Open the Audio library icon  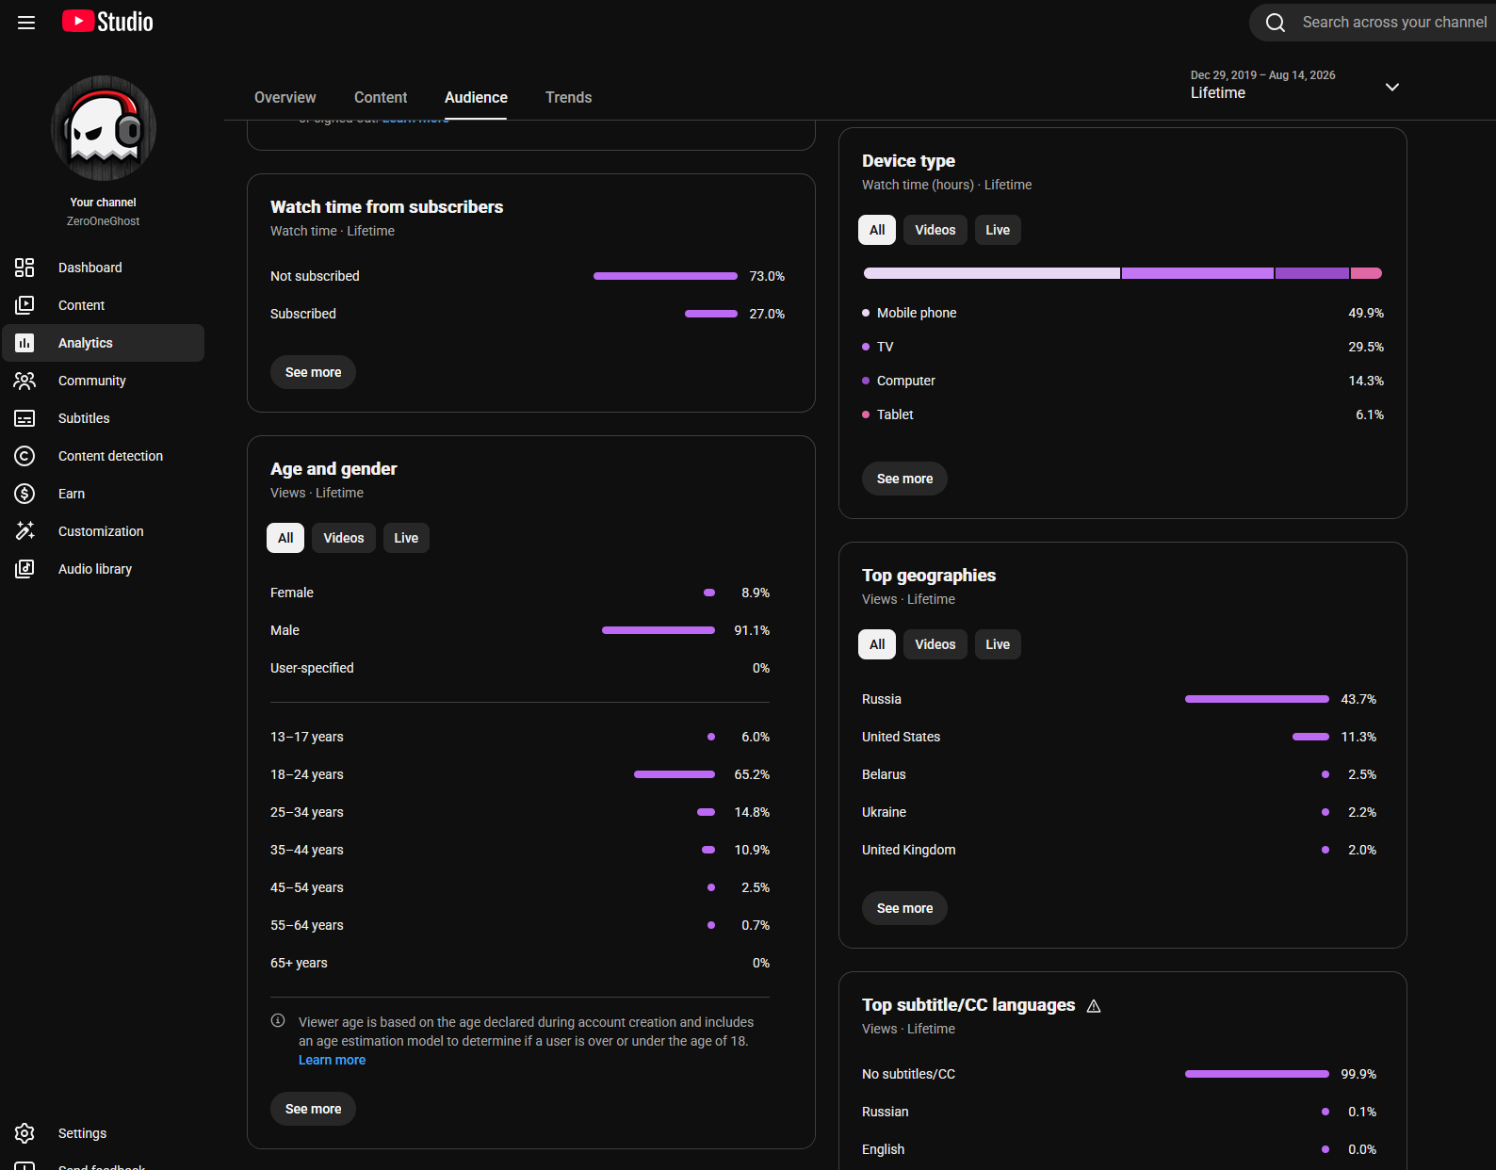(x=24, y=569)
